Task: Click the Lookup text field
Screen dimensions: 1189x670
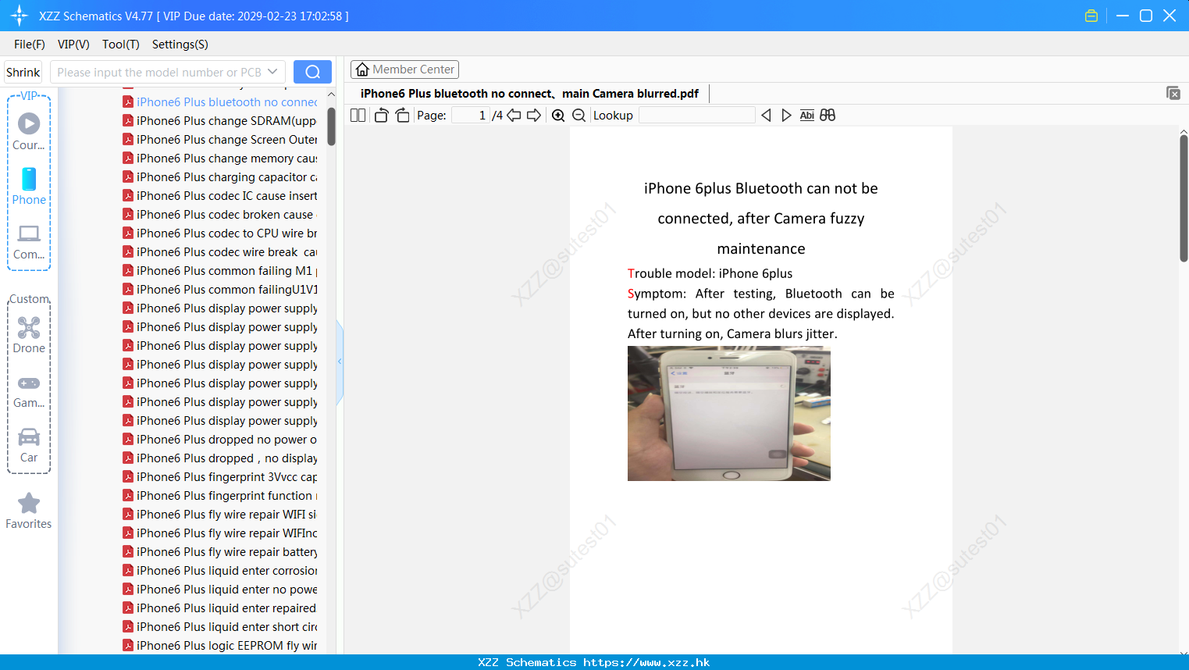Action: [x=696, y=115]
